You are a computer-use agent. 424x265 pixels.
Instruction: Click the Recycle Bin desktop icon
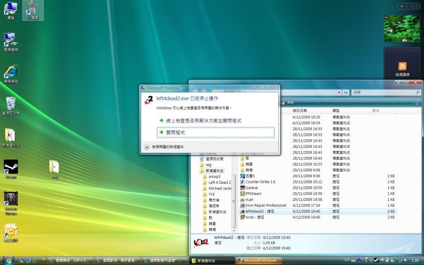click(11, 104)
